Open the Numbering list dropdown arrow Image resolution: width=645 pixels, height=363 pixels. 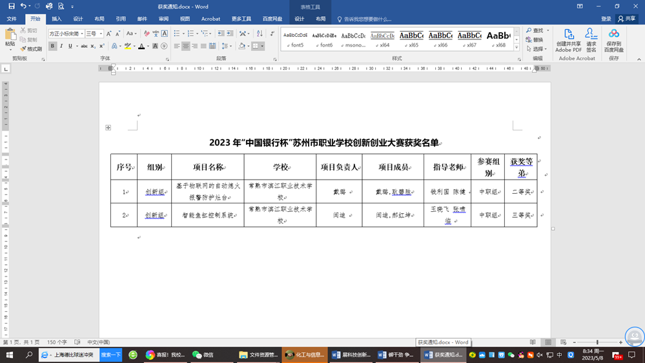tap(197, 34)
